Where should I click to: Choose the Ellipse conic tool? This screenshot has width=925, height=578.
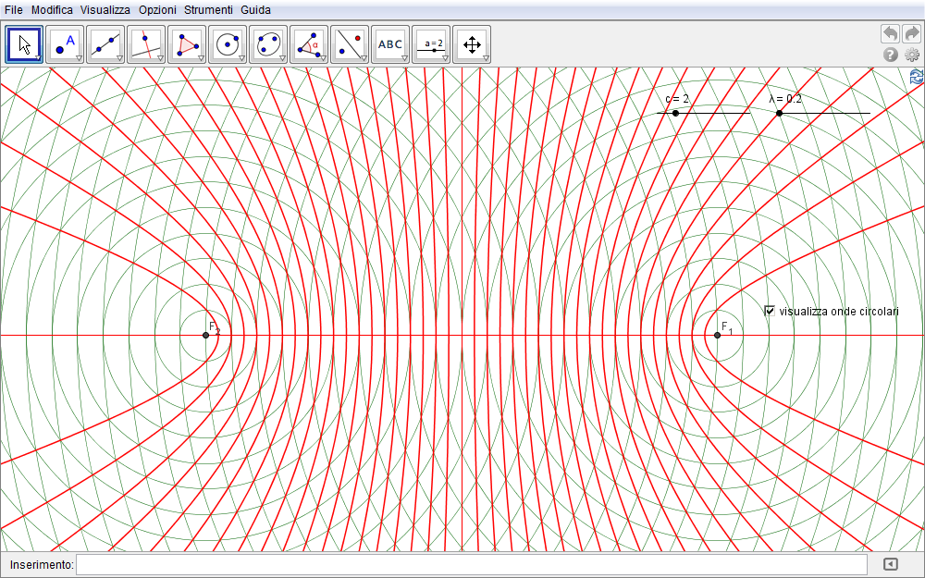268,43
